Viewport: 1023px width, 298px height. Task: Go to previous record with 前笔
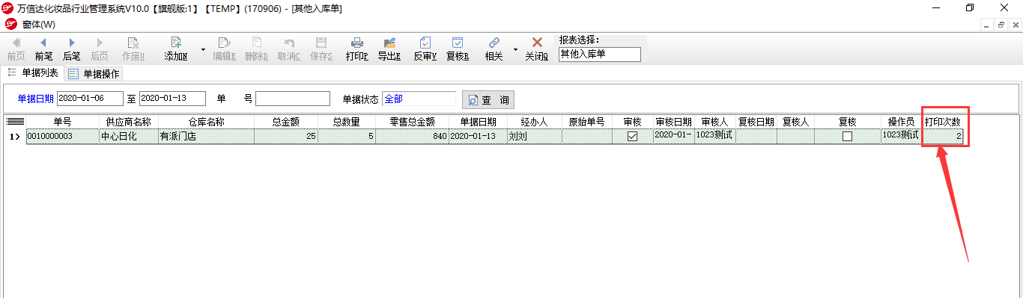coord(43,49)
